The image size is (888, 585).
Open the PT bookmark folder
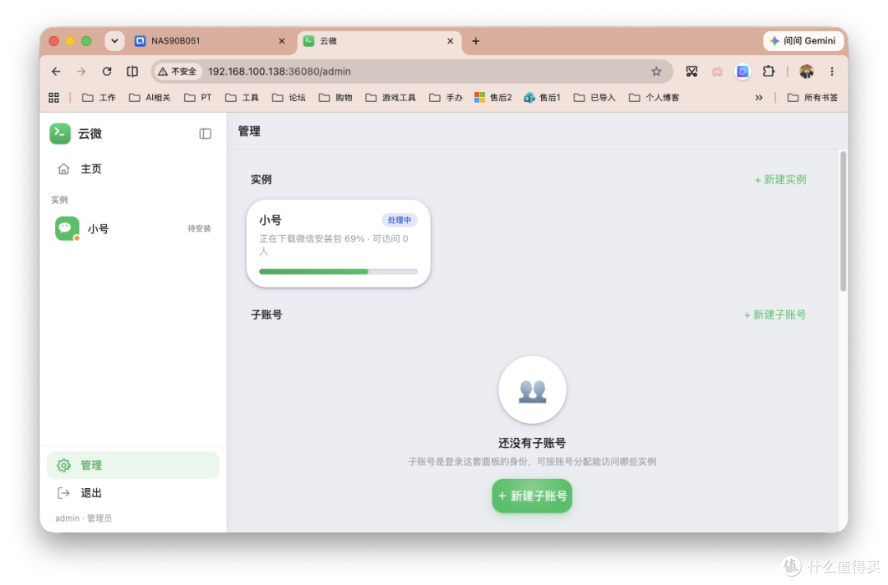pos(197,97)
